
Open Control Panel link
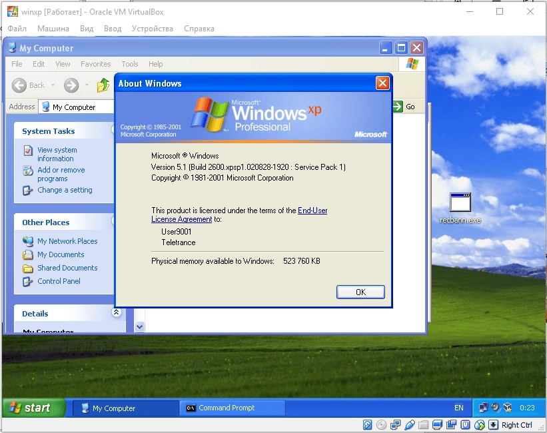pyautogui.click(x=59, y=281)
